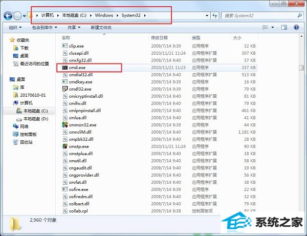Click 计算机 in the address breadcrumb

(x=48, y=15)
